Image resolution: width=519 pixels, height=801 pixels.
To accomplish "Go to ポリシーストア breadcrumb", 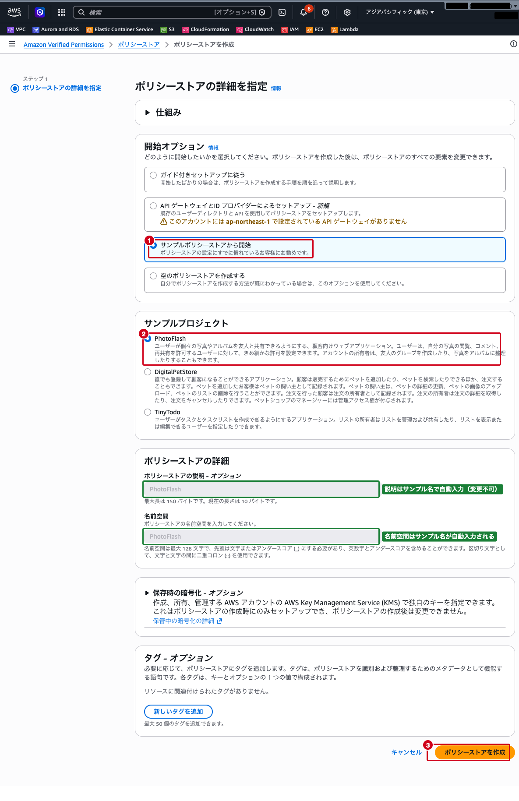I will click(139, 45).
